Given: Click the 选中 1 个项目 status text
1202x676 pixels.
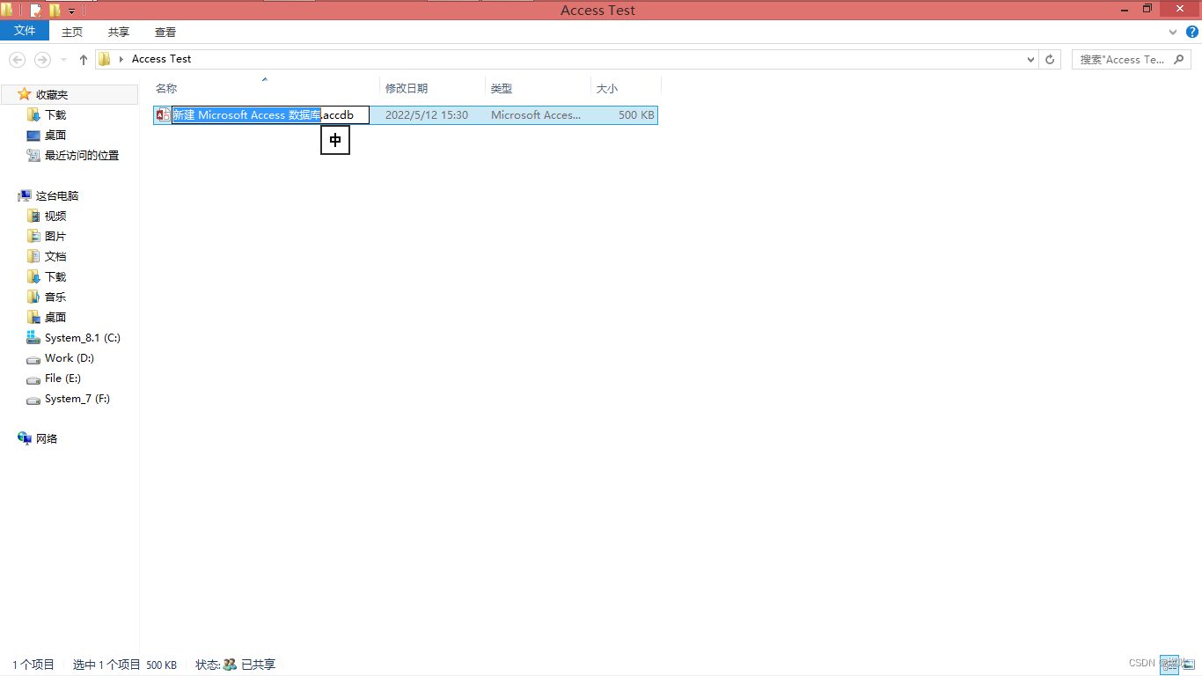Looking at the screenshot, I should [x=106, y=665].
